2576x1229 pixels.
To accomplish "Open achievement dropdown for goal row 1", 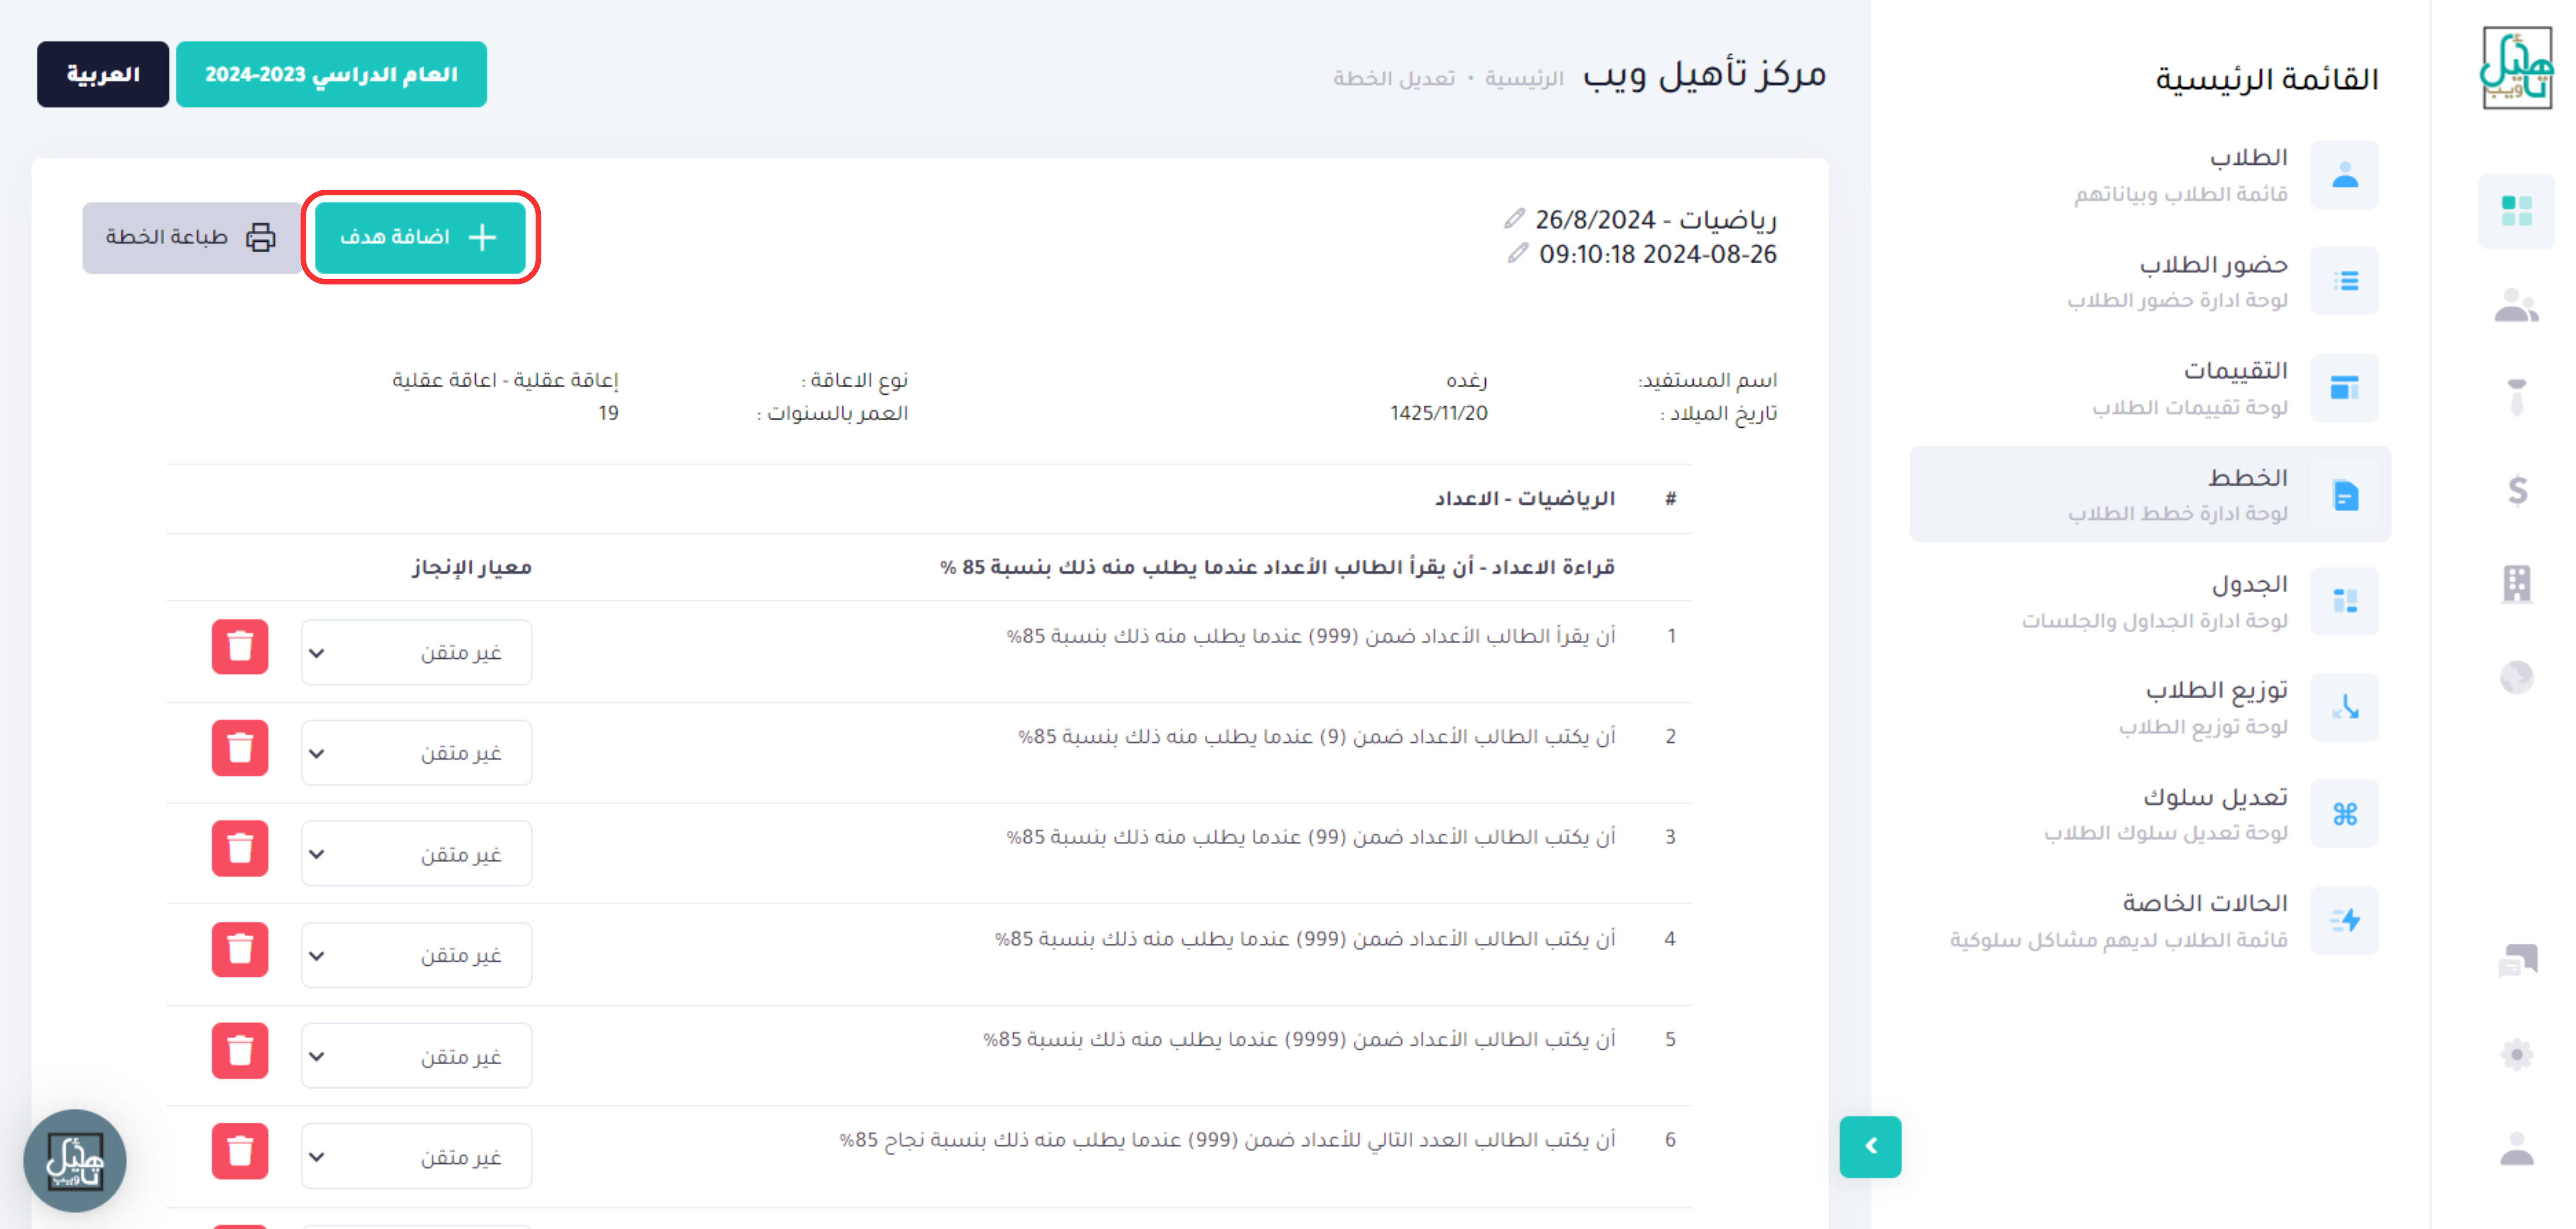I will tap(416, 653).
